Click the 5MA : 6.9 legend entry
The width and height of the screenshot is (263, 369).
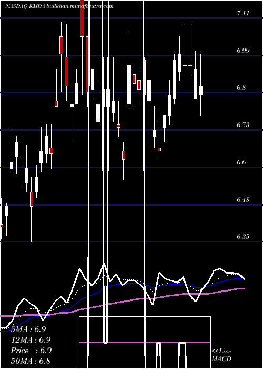(28, 329)
